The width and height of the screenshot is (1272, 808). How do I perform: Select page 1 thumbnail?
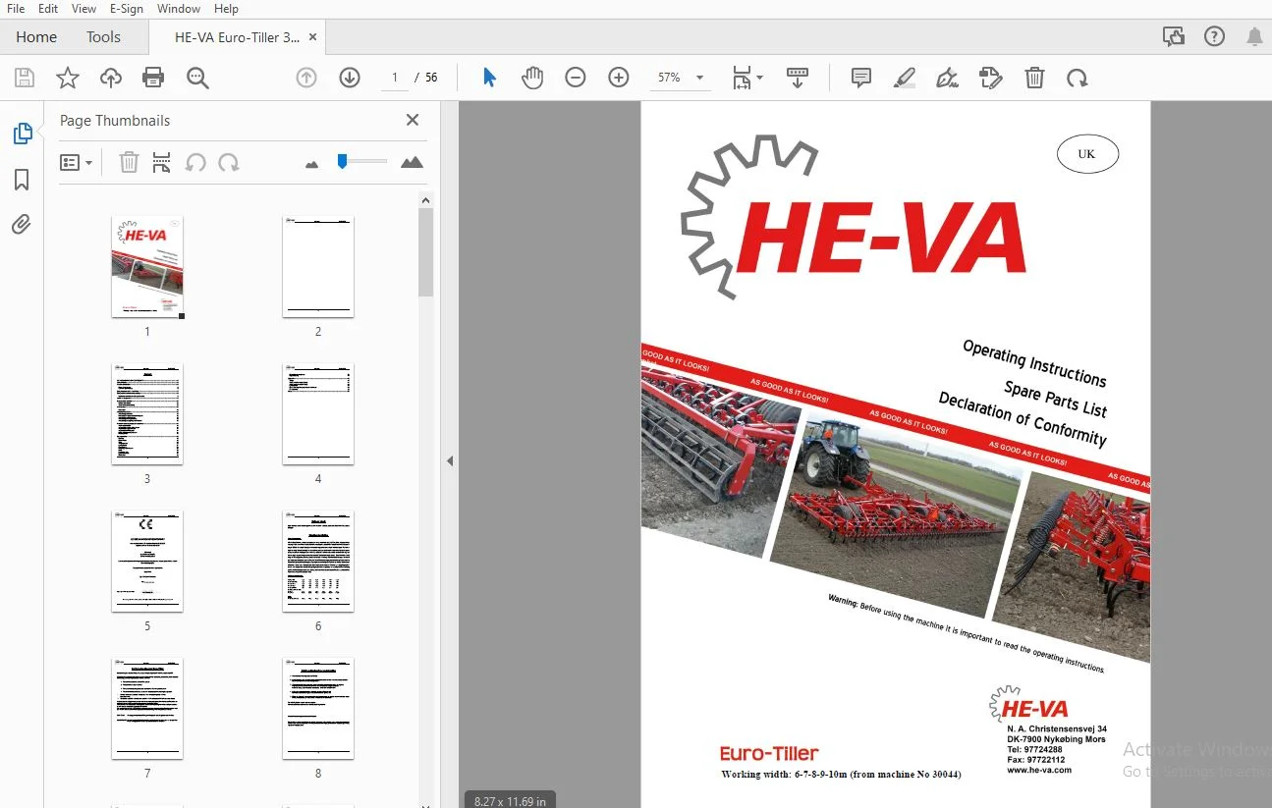[x=147, y=267]
